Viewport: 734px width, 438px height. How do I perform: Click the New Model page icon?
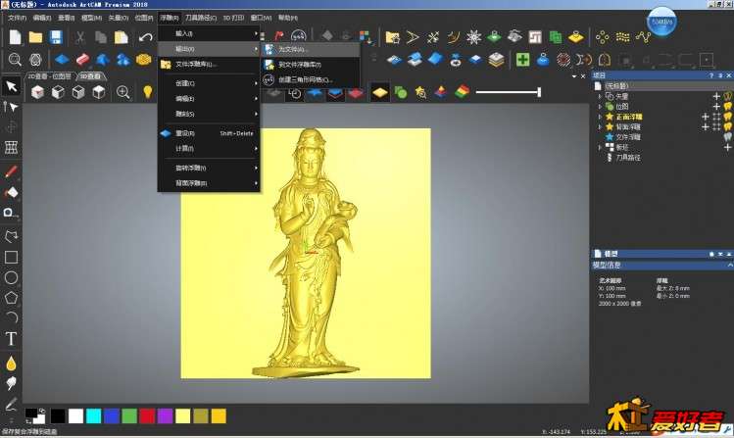(15, 37)
